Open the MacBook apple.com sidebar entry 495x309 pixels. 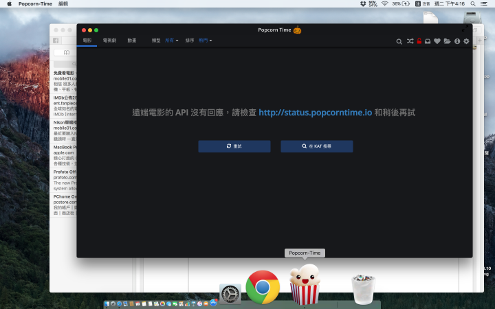tap(65, 155)
